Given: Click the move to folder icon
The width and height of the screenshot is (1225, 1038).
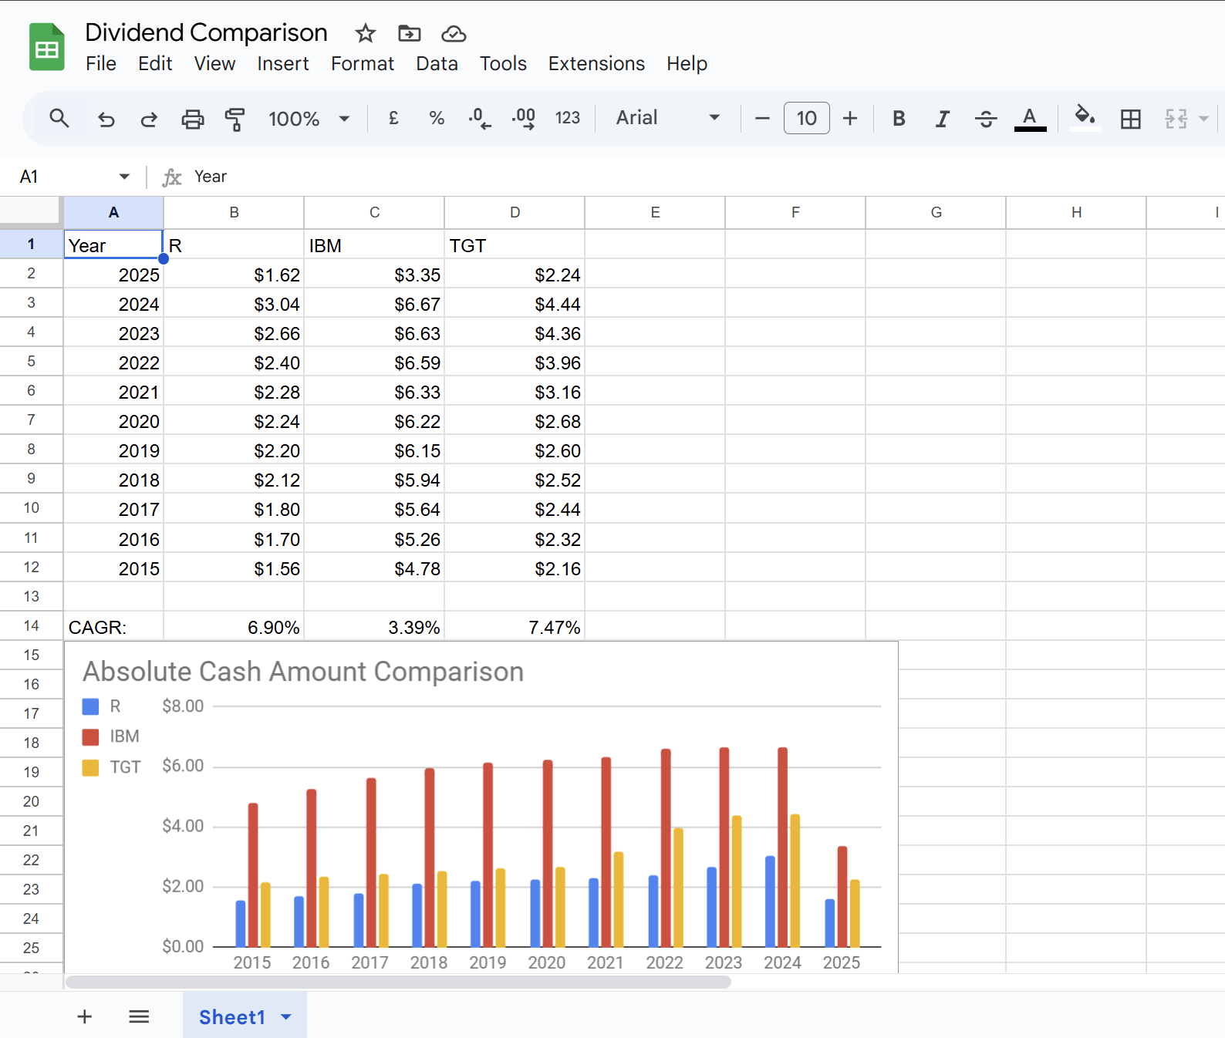Looking at the screenshot, I should [409, 33].
